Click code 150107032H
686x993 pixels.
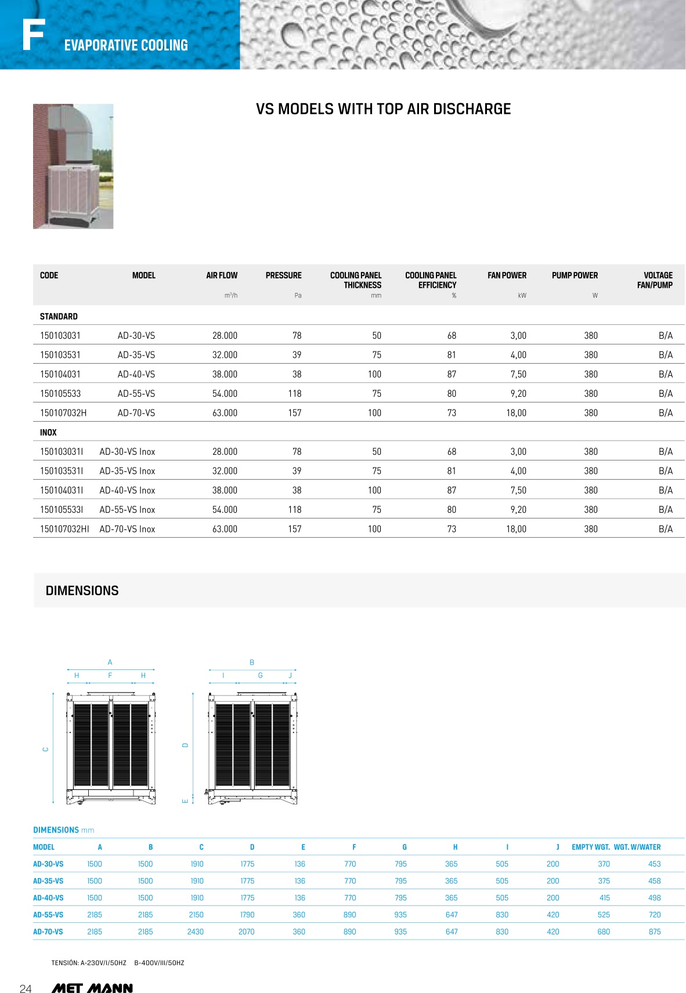(x=63, y=413)
